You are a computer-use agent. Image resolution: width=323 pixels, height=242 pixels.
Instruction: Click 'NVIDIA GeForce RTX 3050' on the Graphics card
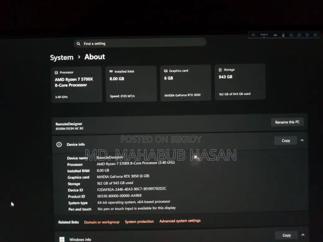tap(182, 95)
